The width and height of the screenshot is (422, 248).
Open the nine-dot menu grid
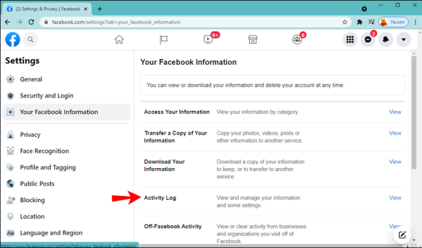click(350, 40)
